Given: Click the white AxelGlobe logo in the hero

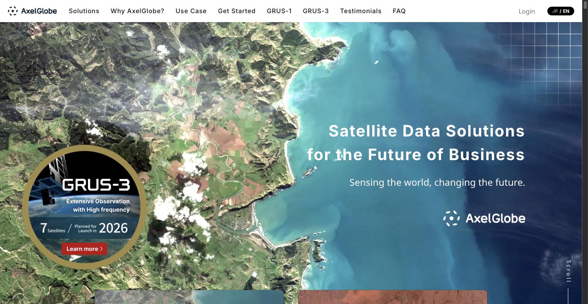Looking at the screenshot, I should [x=484, y=218].
